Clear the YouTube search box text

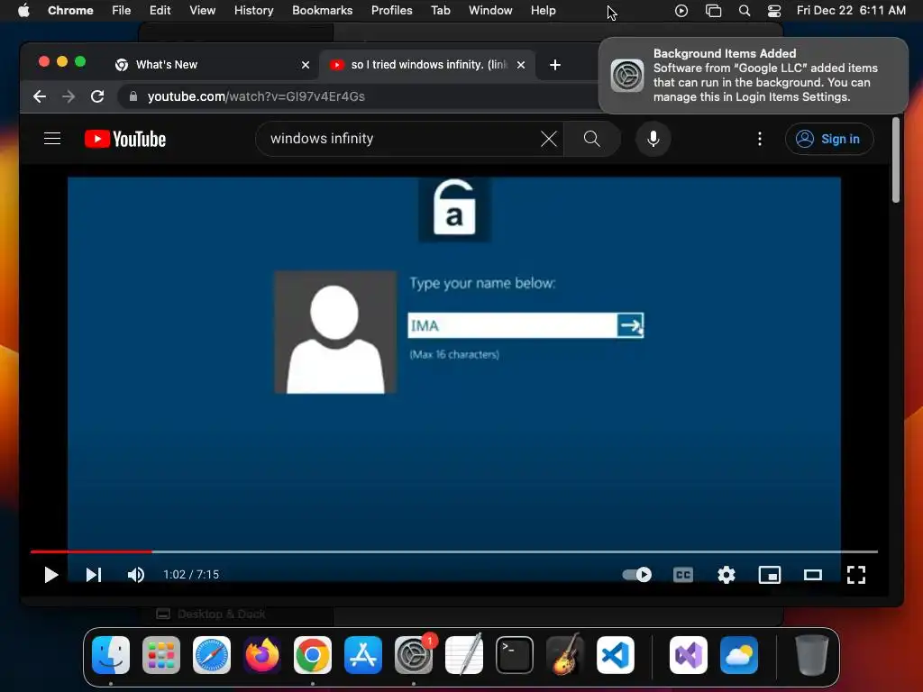point(549,139)
